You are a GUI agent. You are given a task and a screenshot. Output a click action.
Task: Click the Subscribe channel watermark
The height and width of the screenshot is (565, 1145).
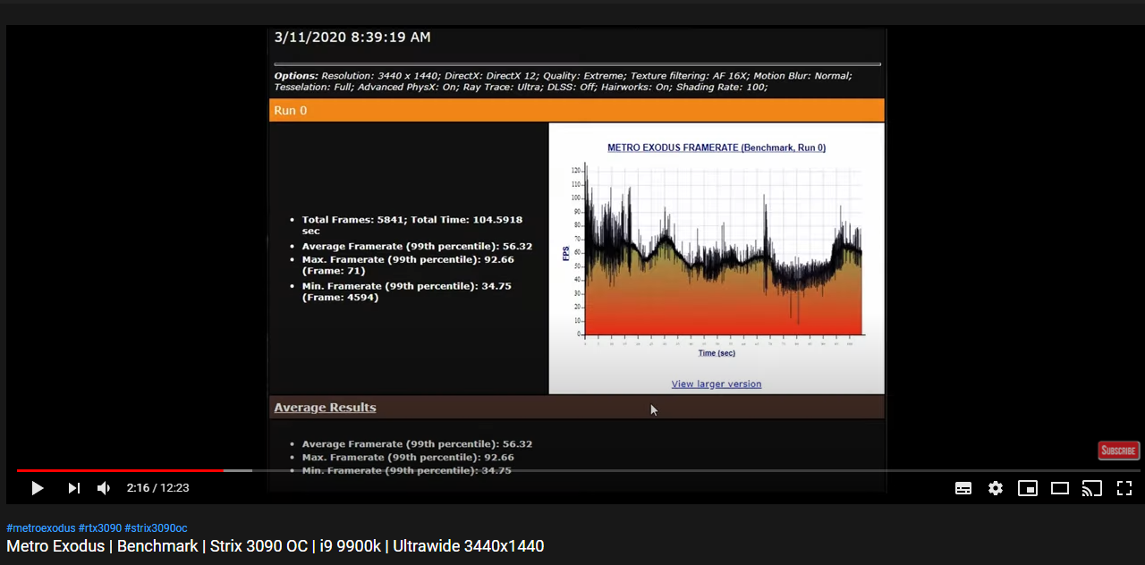point(1118,451)
